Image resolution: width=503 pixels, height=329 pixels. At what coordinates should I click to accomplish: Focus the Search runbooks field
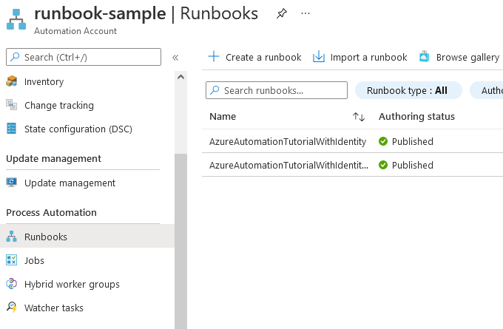coord(277,90)
